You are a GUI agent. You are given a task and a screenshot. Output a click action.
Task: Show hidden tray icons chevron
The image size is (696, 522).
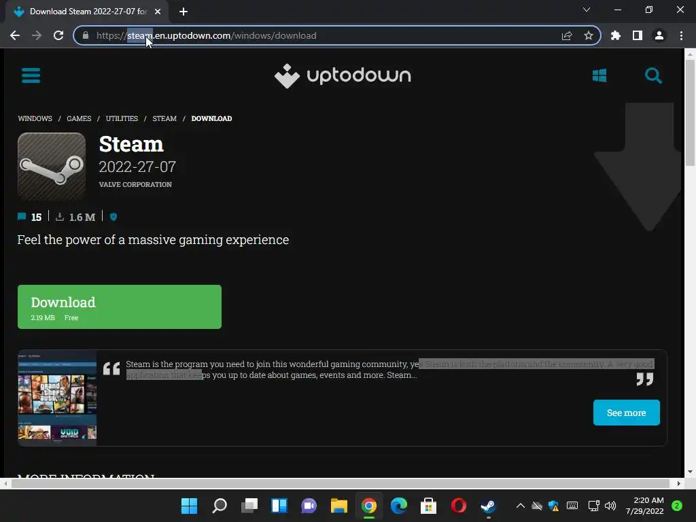pos(520,506)
